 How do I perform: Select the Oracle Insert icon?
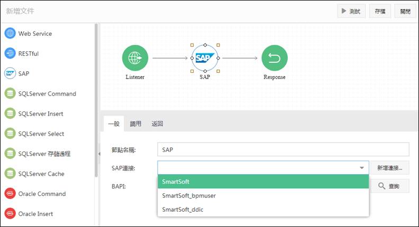[10, 213]
